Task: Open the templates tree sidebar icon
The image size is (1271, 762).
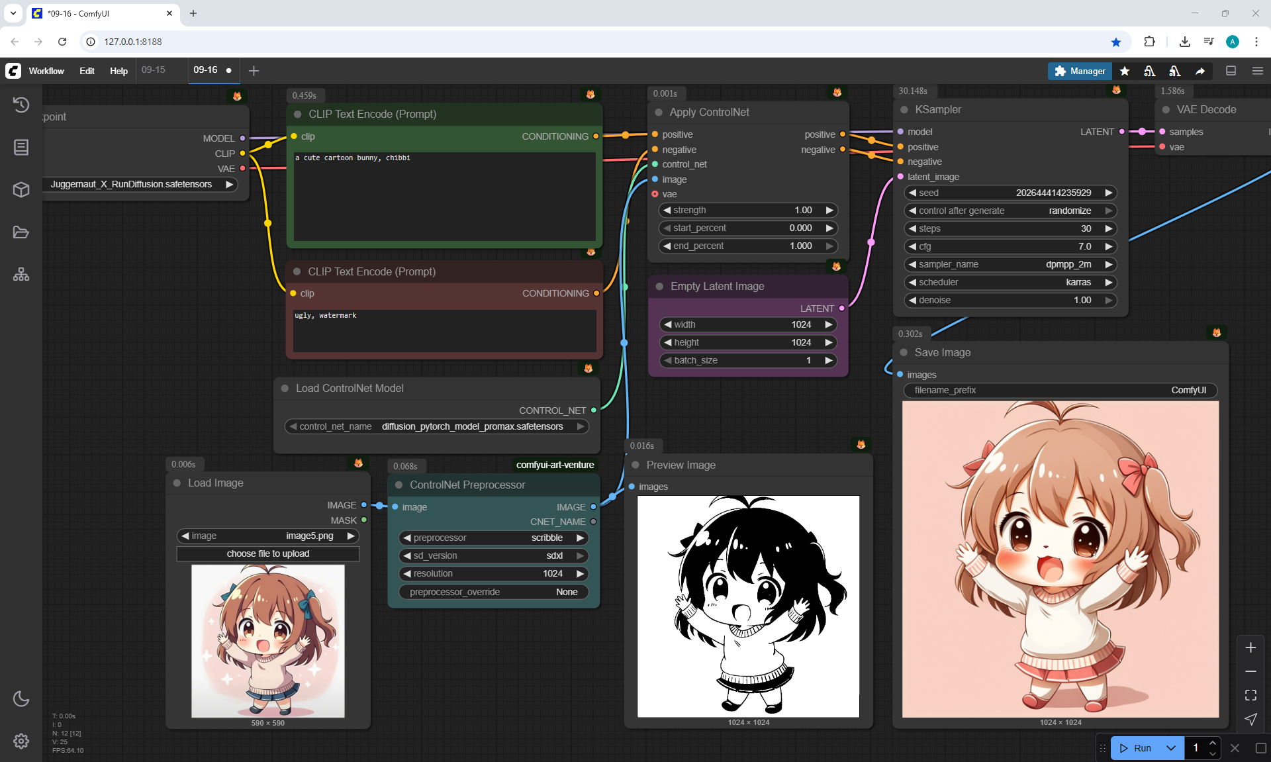Action: pyautogui.click(x=21, y=274)
